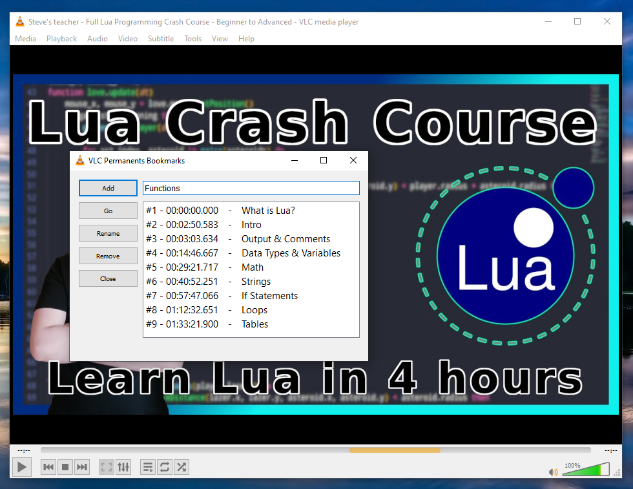Jump to previous media in playlist
The width and height of the screenshot is (633, 489).
(48, 467)
